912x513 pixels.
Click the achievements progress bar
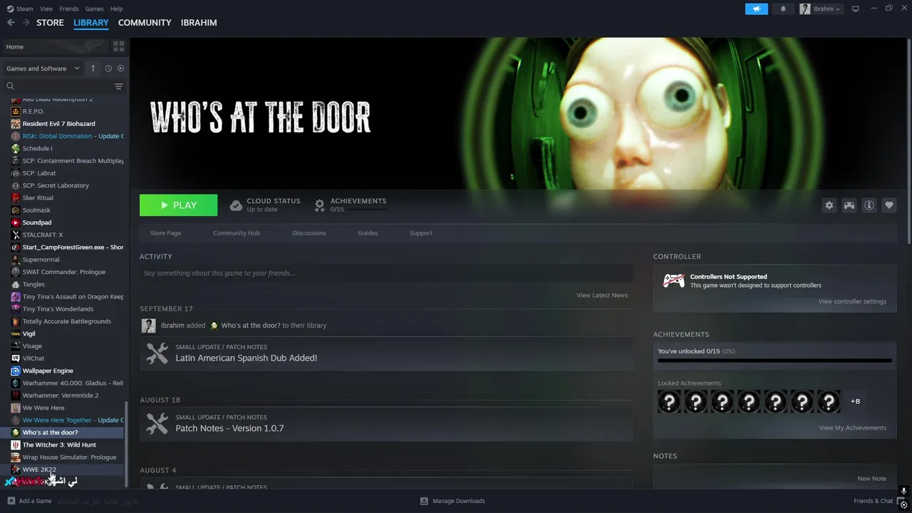[774, 361]
